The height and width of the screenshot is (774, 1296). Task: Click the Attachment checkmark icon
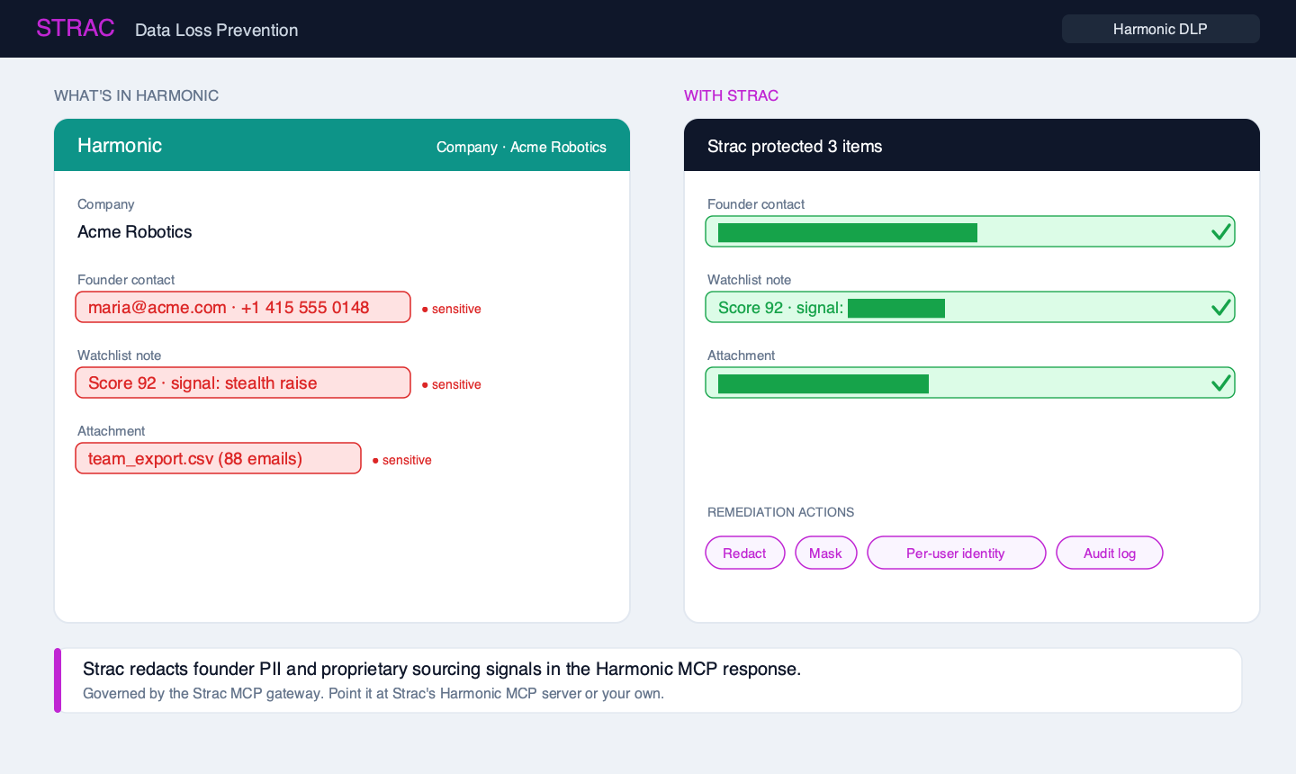(x=1220, y=383)
